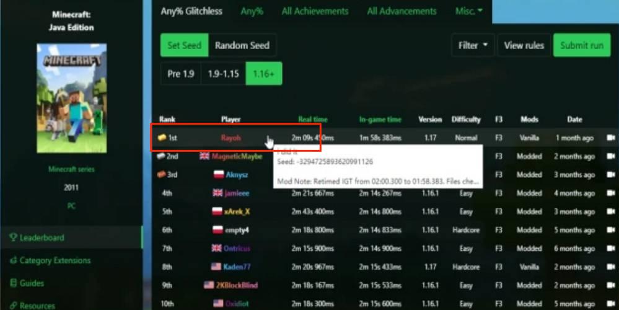Click the View rules button
This screenshot has height=310, width=619.
point(524,45)
